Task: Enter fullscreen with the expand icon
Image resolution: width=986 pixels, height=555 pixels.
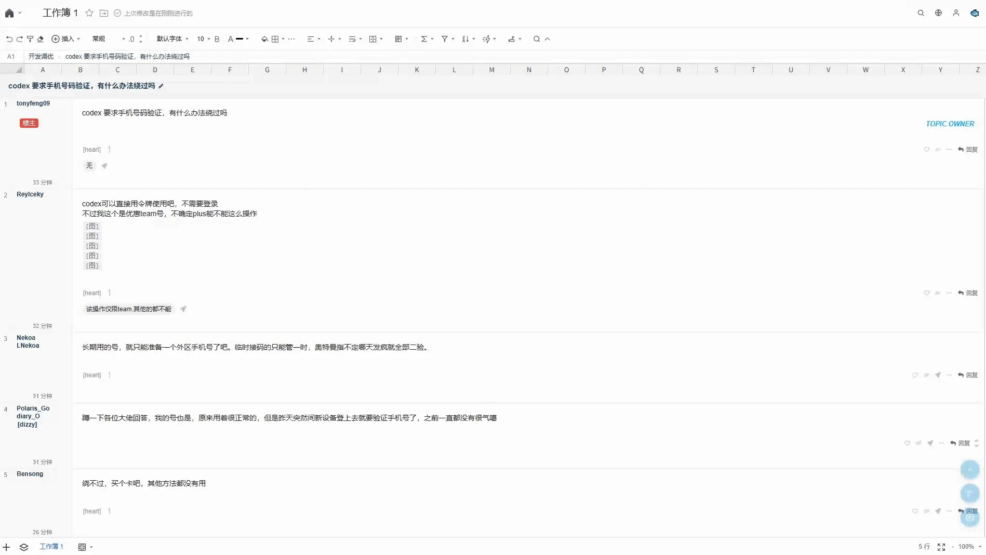Action: point(941,547)
